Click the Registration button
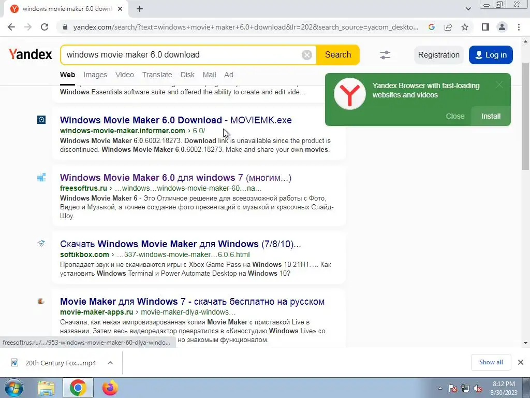 [x=439, y=55]
